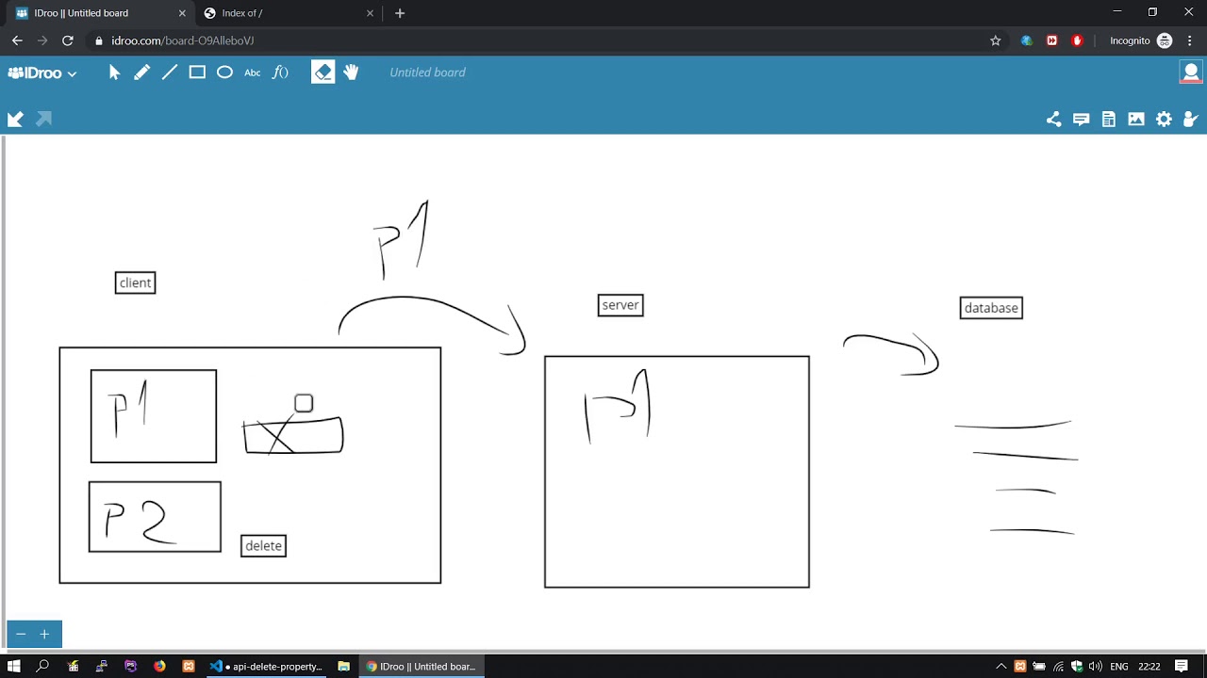Image resolution: width=1207 pixels, height=678 pixels.
Task: Open the chat messages icon
Action: click(1082, 119)
